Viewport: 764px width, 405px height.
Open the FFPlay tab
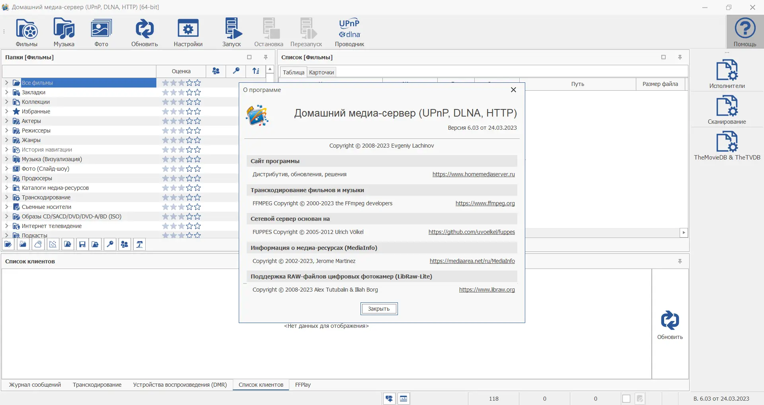point(303,385)
